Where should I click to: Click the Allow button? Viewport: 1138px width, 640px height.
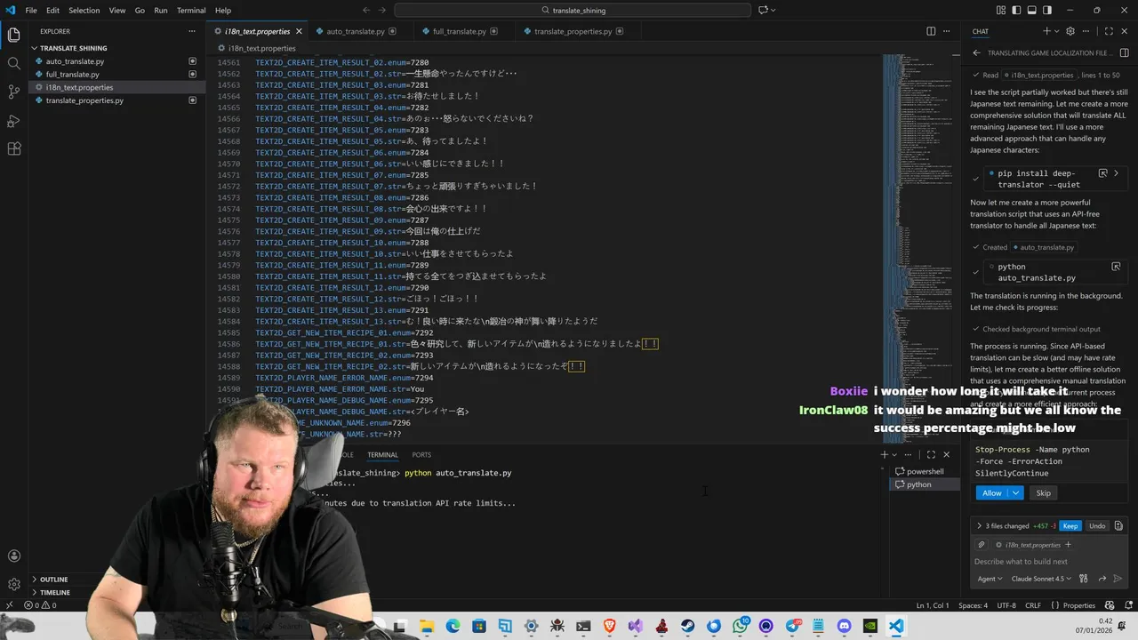(x=991, y=492)
